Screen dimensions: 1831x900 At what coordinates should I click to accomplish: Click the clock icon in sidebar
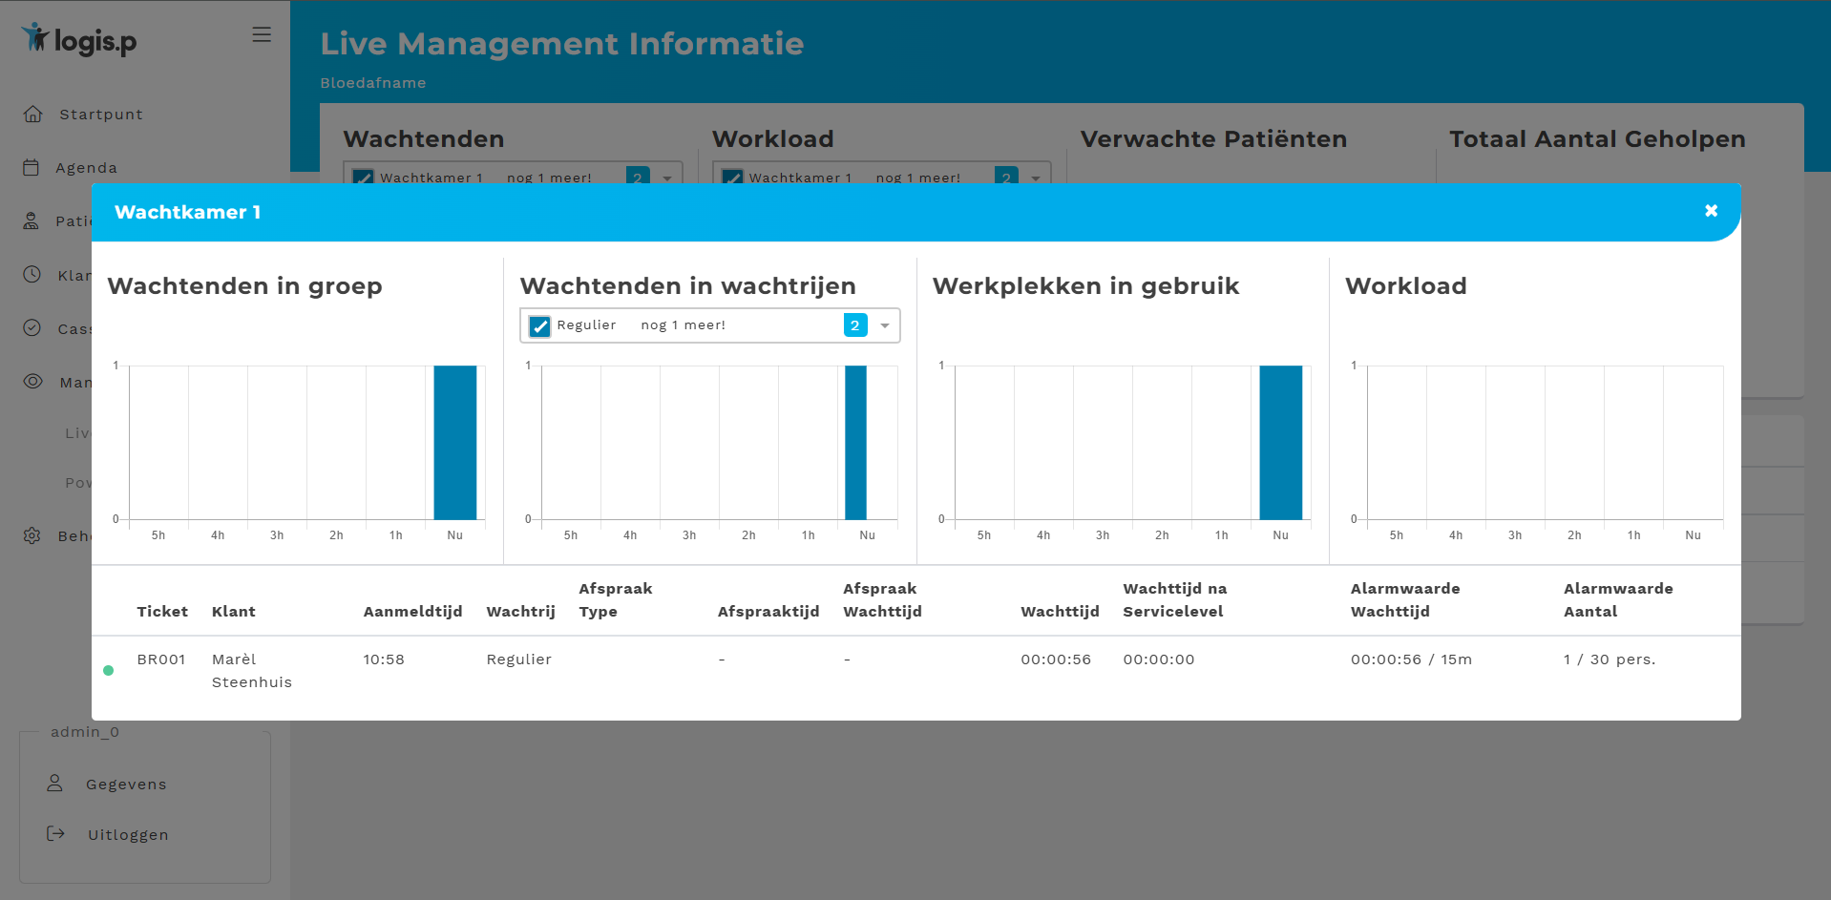coord(32,275)
